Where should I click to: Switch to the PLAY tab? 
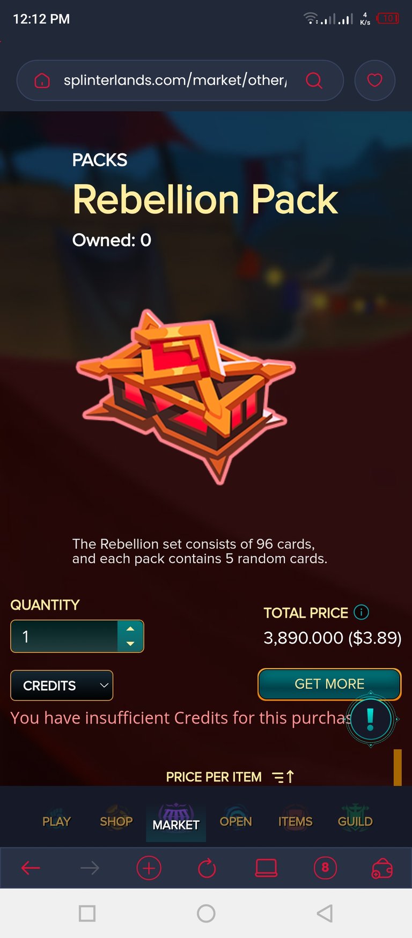point(56,821)
